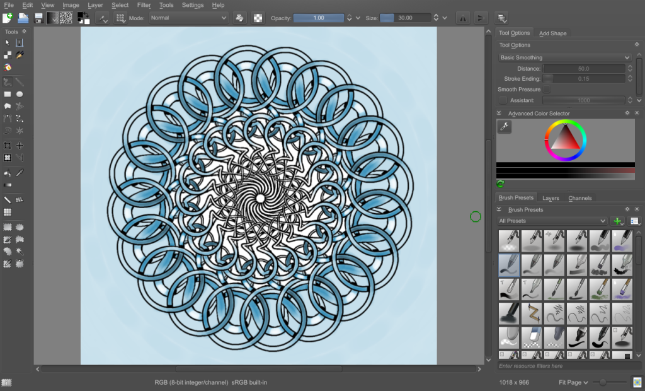The width and height of the screenshot is (645, 391).
Task: Open the All Presets tag dropdown
Action: [x=552, y=221]
